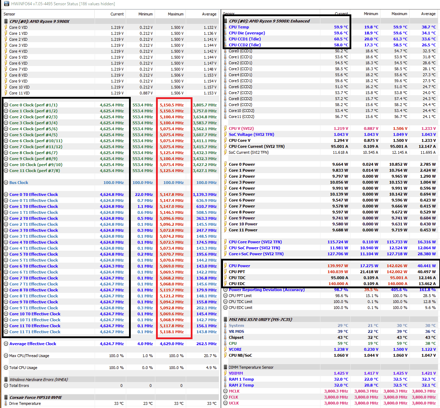The height and width of the screenshot is (408, 440).
Task: Select the Core5 (CCD1) temperature row
Action: pos(331,81)
